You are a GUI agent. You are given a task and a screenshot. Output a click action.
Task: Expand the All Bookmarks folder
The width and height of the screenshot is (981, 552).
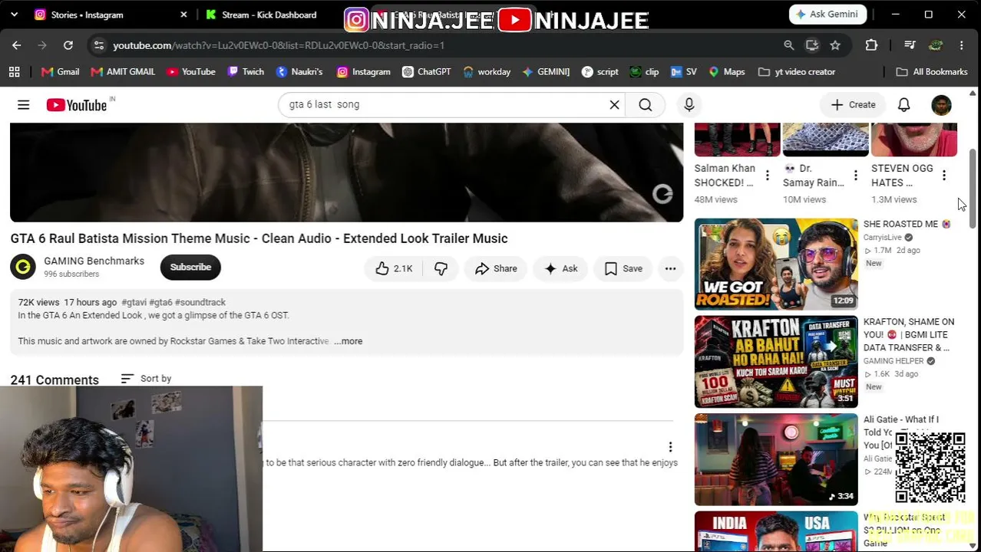point(932,71)
